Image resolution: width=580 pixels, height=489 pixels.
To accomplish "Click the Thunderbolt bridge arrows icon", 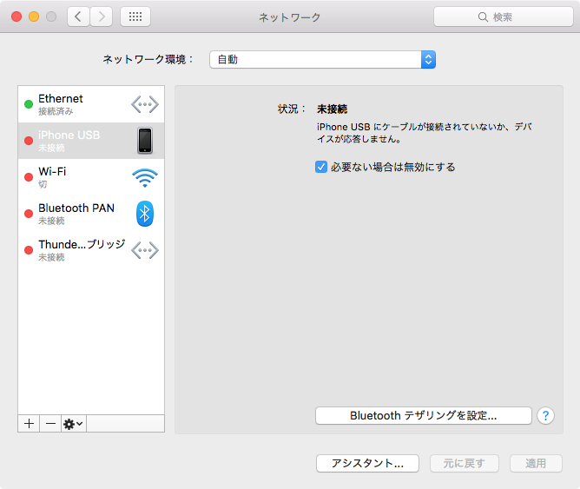I will (x=145, y=250).
